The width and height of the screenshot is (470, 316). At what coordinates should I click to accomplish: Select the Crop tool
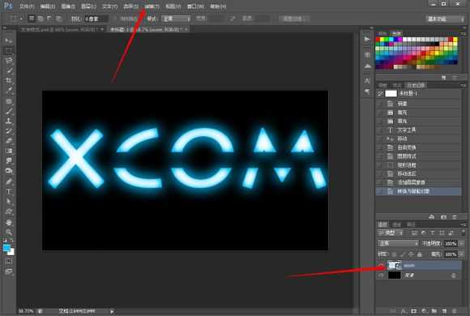9,81
